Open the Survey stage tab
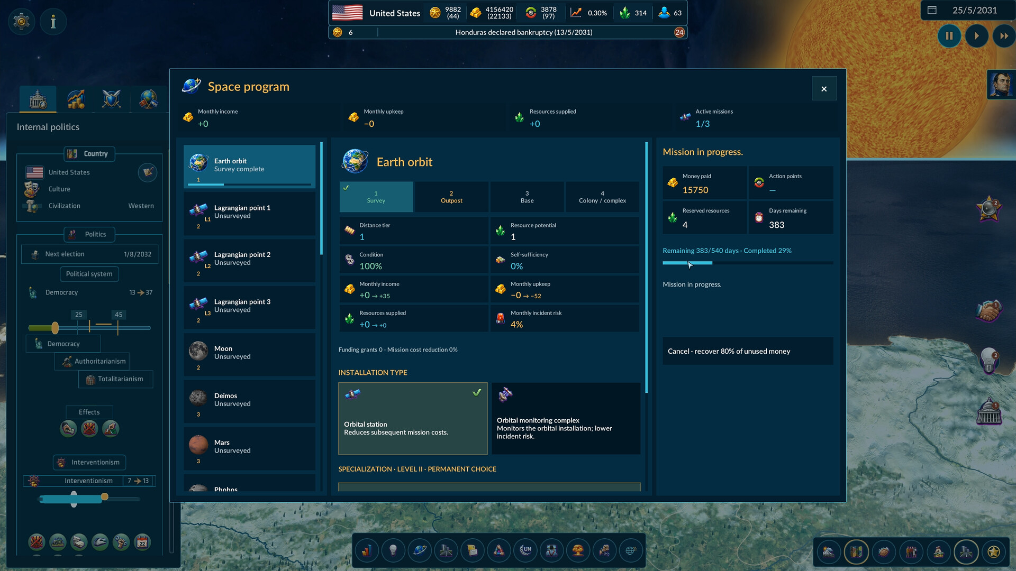Screen dimensions: 1016x571 click(376, 197)
